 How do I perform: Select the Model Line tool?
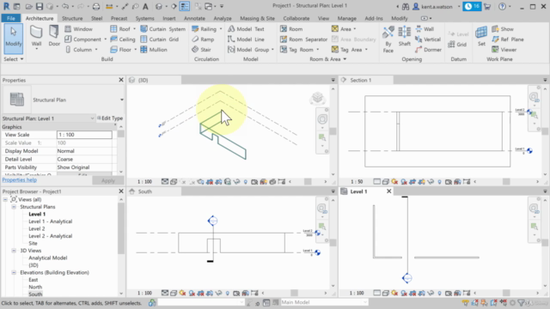coord(246,39)
